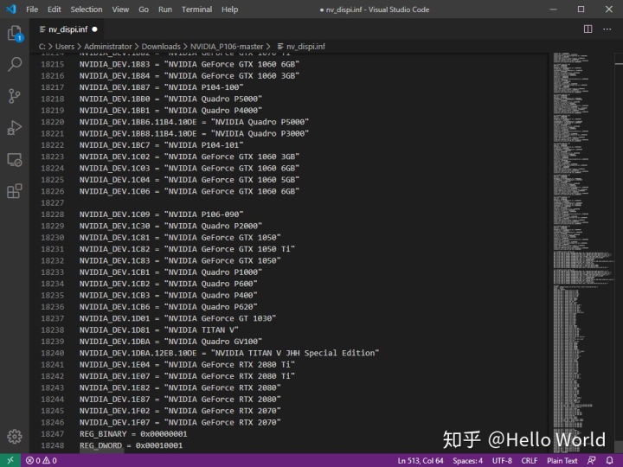Click line number 18240 in the gutter
The width and height of the screenshot is (623, 467).
tap(53, 353)
